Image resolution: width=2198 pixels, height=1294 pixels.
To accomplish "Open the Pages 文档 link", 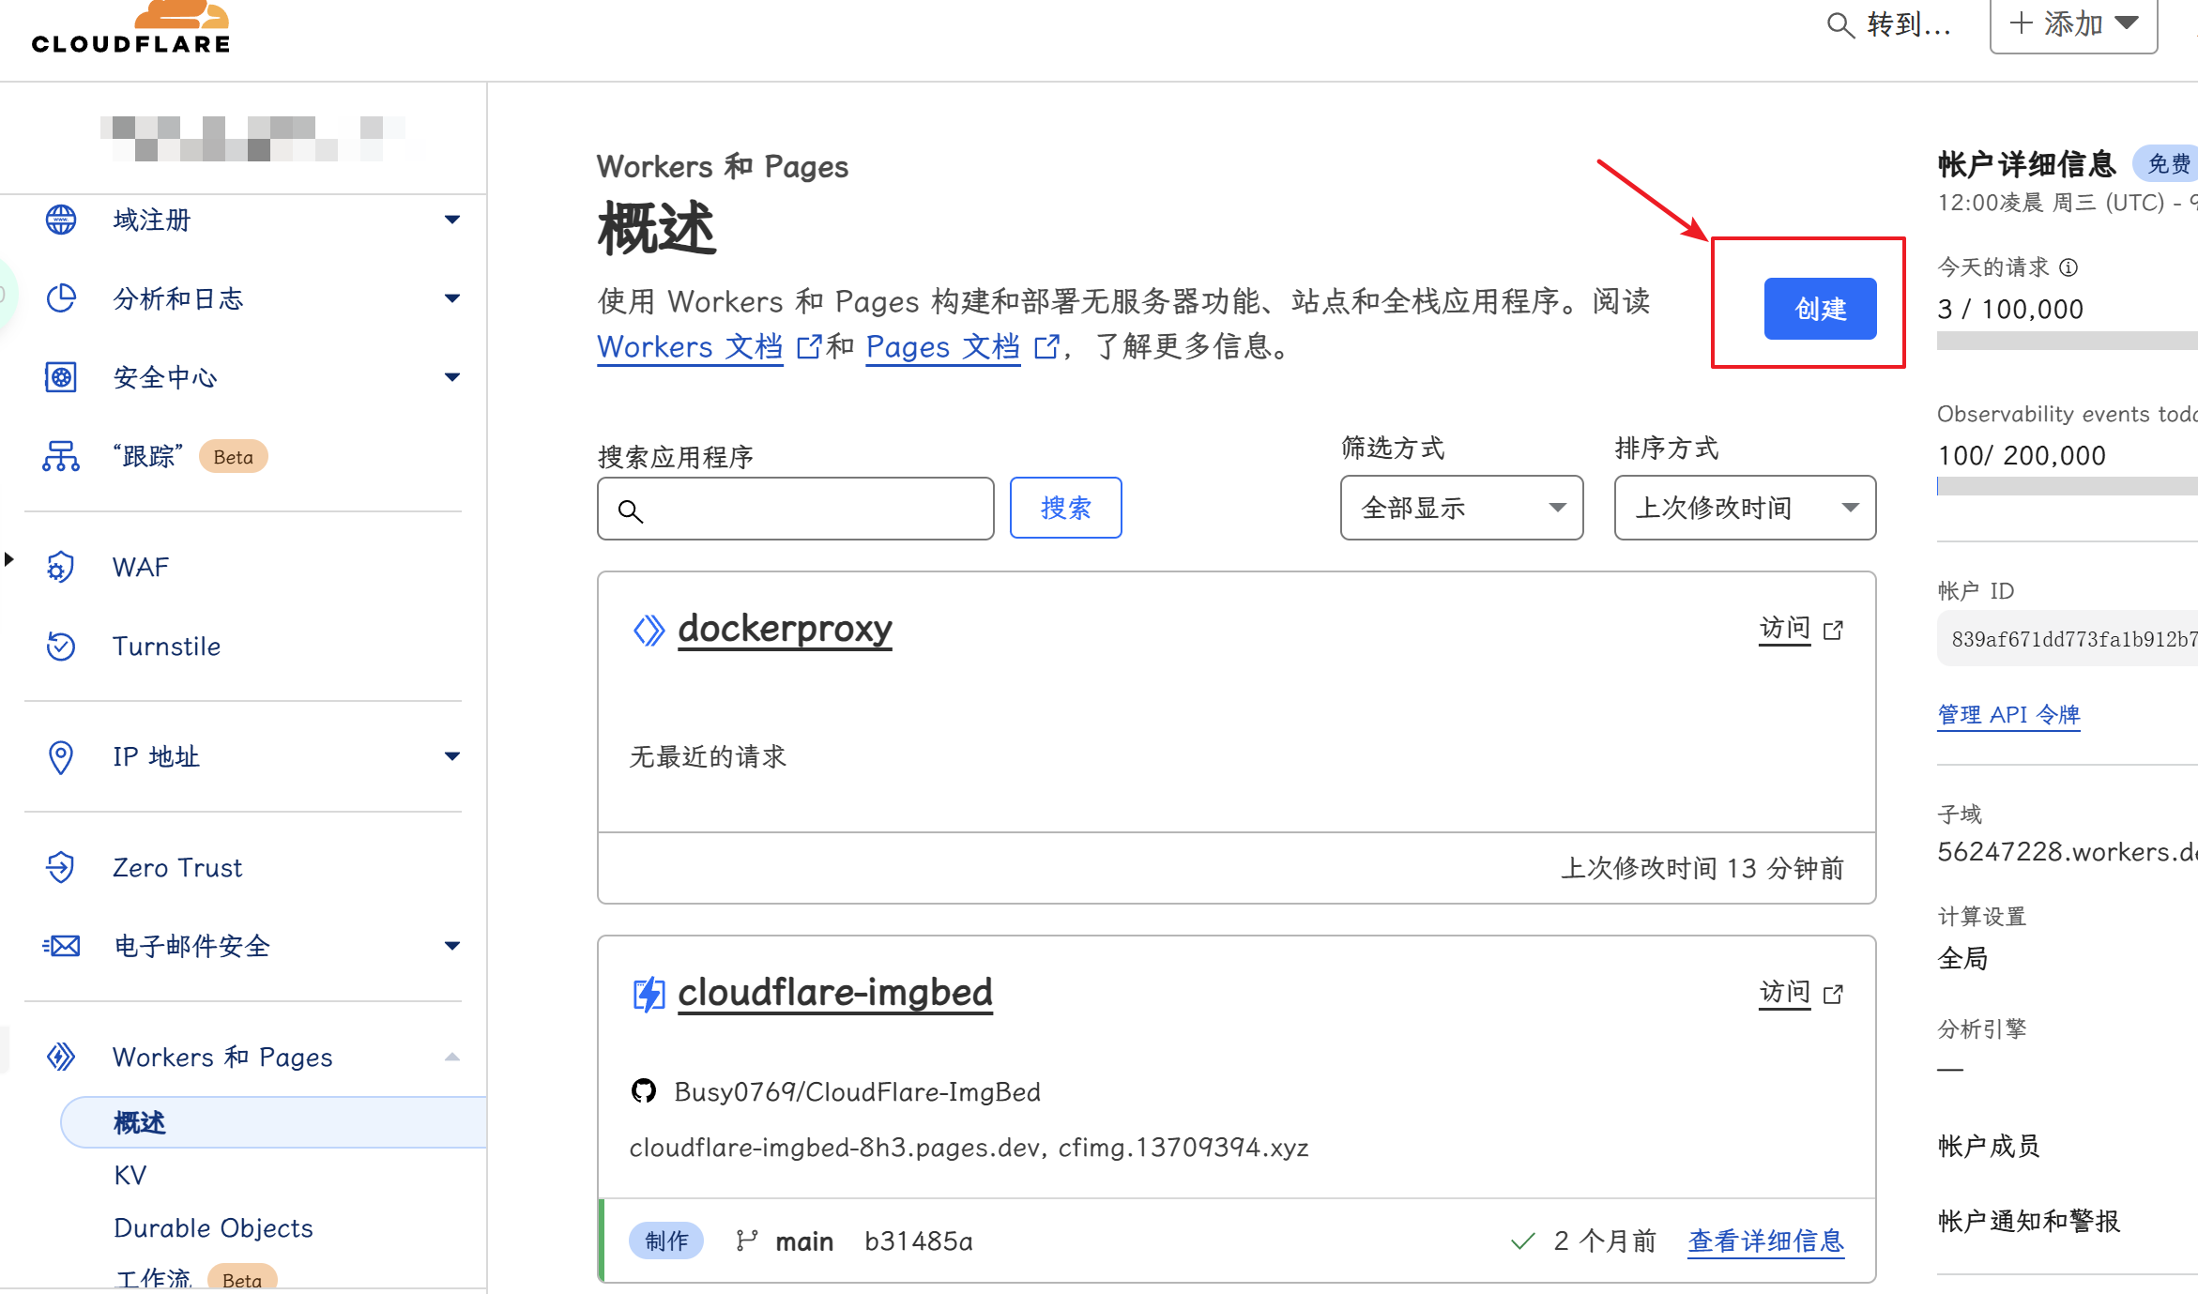I will 942,347.
